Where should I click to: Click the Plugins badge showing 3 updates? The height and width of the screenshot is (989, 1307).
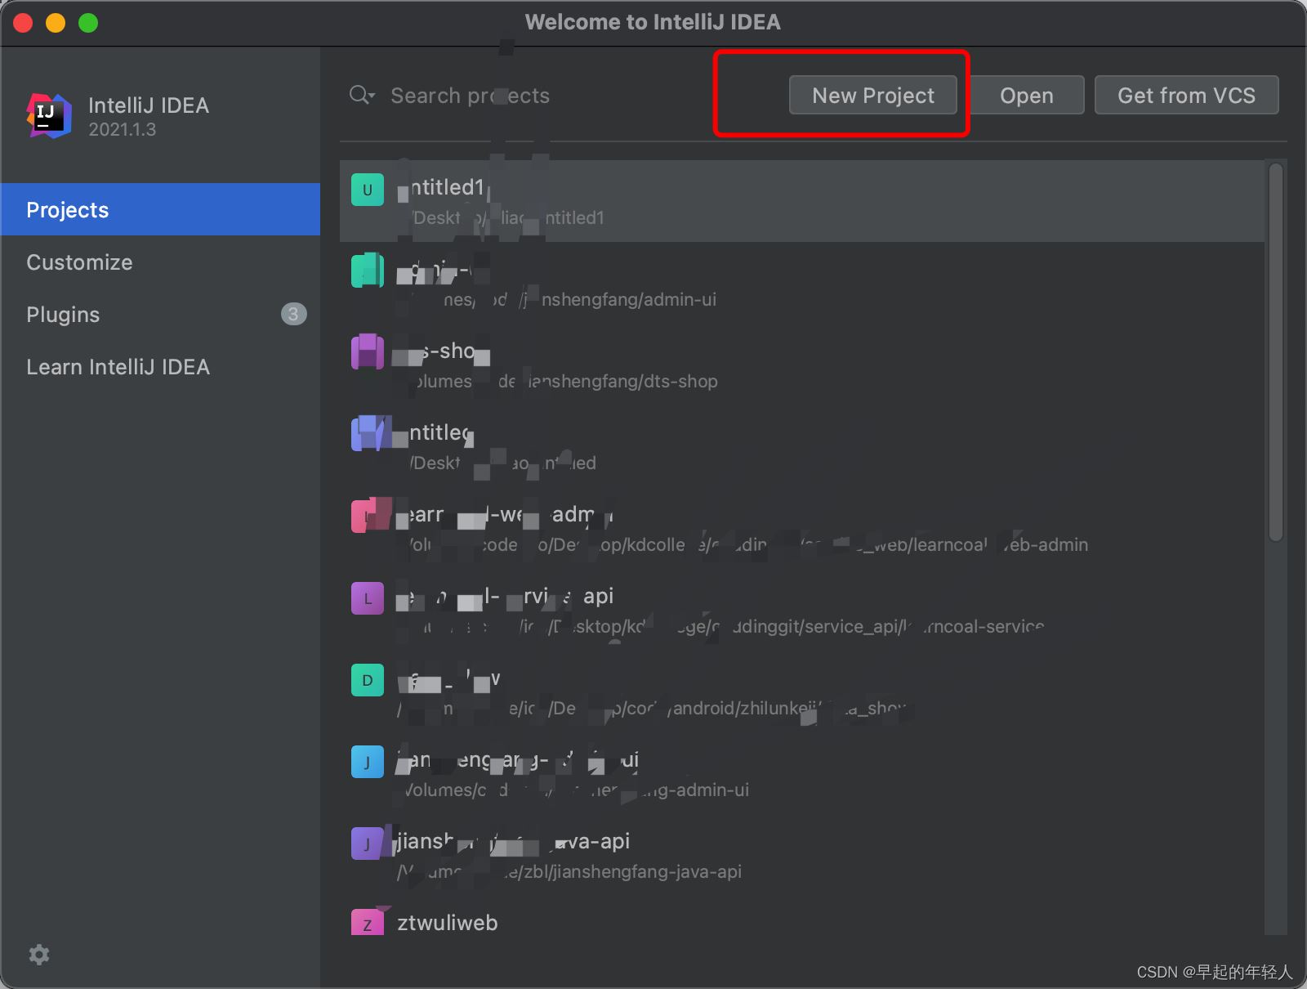tap(293, 314)
